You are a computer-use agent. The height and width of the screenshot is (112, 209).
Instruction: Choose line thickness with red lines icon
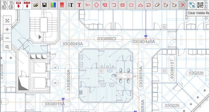[62, 5]
